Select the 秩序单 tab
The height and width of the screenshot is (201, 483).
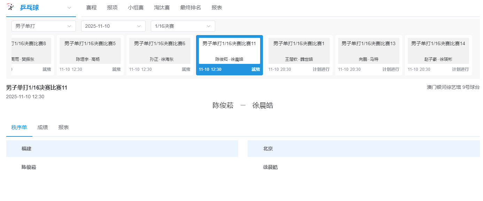point(19,127)
